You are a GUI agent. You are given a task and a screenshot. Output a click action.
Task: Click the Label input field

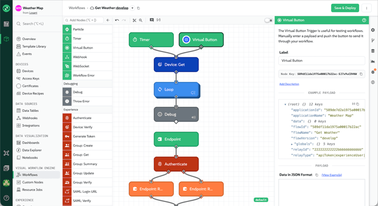(322, 61)
